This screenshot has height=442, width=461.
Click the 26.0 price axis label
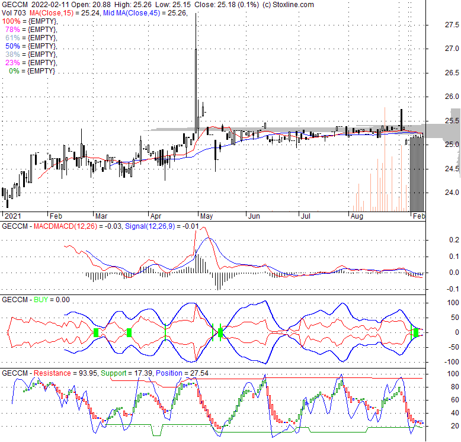pyautogui.click(x=452, y=97)
